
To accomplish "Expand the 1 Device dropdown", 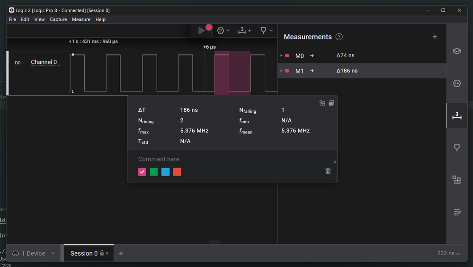I will pyautogui.click(x=53, y=254).
